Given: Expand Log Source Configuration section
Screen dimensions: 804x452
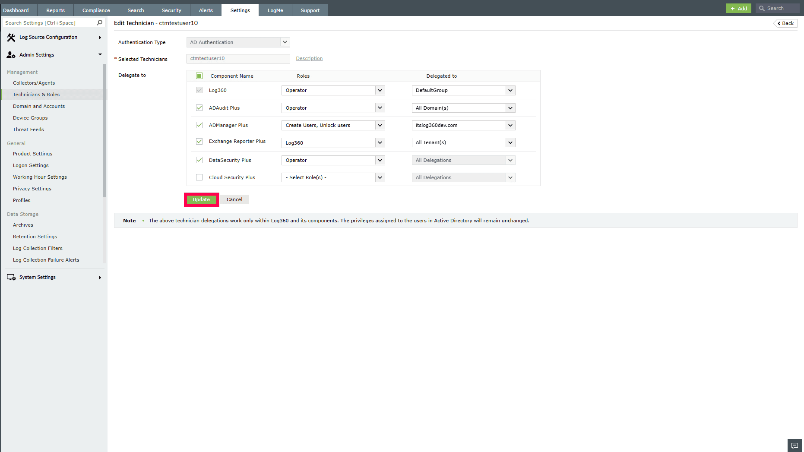Looking at the screenshot, I should click(100, 38).
